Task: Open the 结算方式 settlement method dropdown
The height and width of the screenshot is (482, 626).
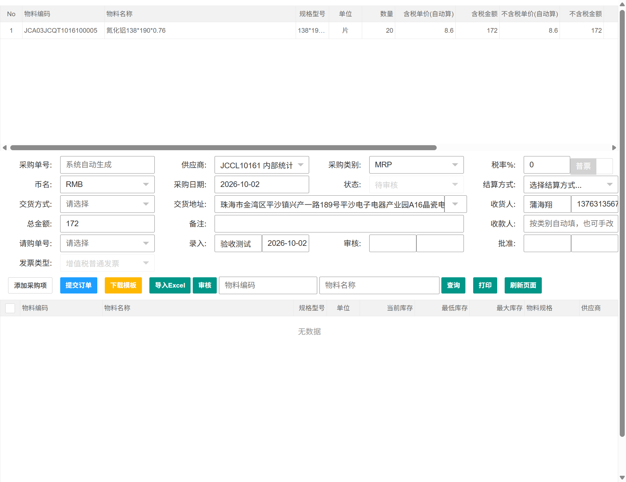Action: coord(571,184)
